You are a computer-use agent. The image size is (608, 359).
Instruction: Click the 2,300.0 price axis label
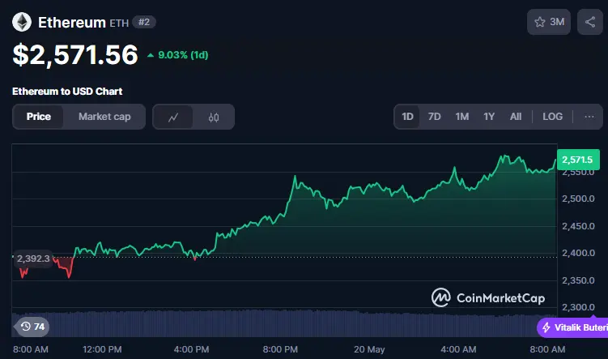[578, 307]
